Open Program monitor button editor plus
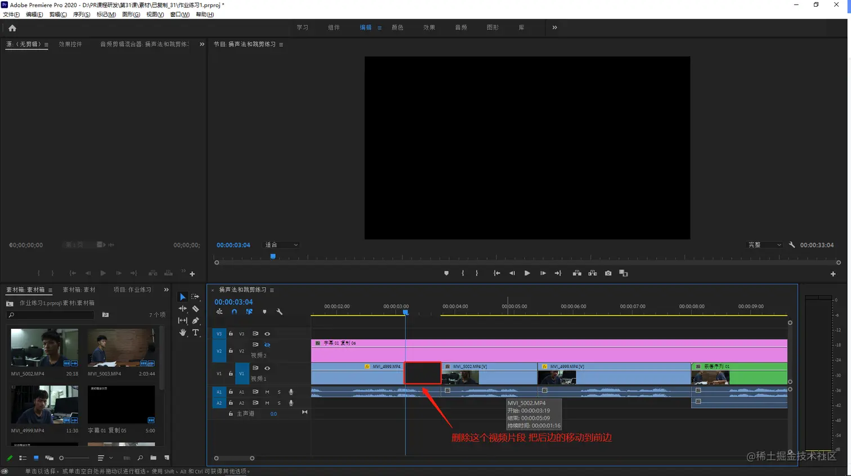Screen dimensions: 851x476 tap(833, 274)
